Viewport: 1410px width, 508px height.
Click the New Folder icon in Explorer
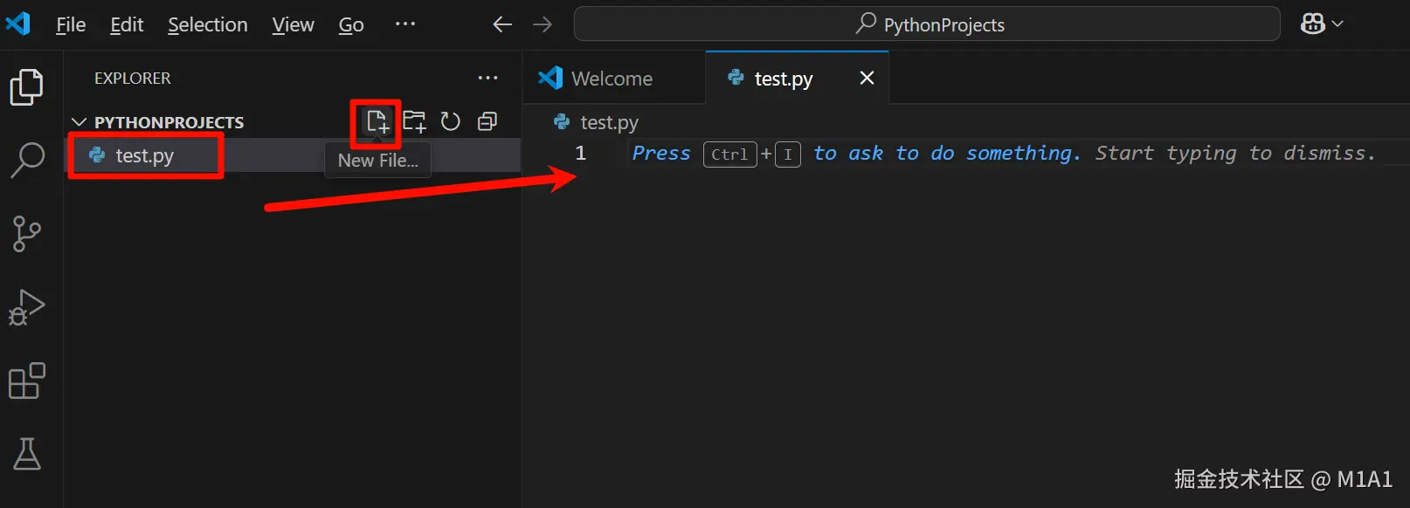coord(414,121)
